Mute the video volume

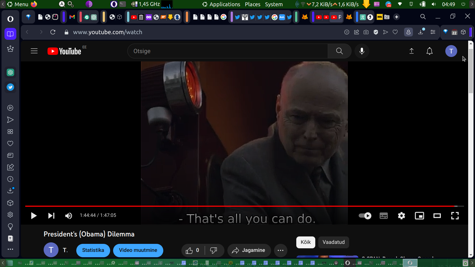pos(69,216)
